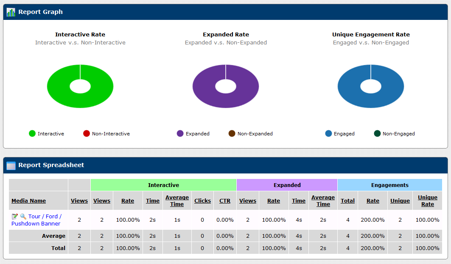
Task: Click the green Interactive group header
Action: (x=163, y=185)
